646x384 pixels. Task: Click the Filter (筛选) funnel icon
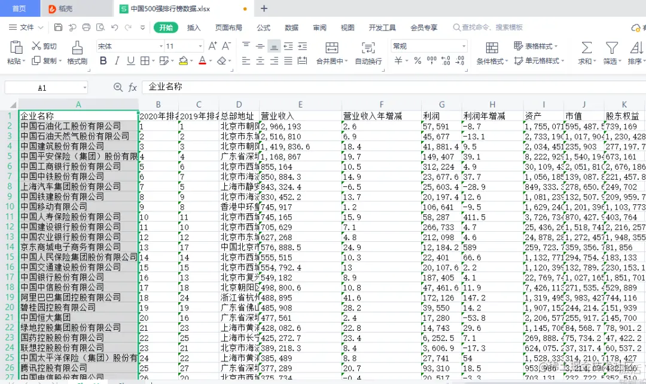pyautogui.click(x=612, y=48)
